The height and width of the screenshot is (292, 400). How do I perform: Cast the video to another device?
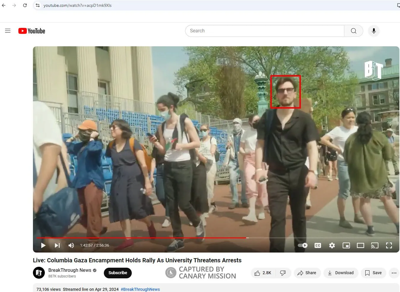[375, 245]
